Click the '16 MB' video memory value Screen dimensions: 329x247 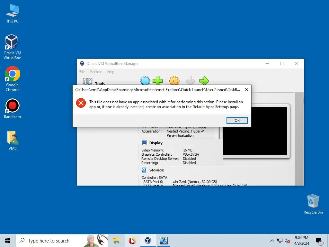pos(188,150)
